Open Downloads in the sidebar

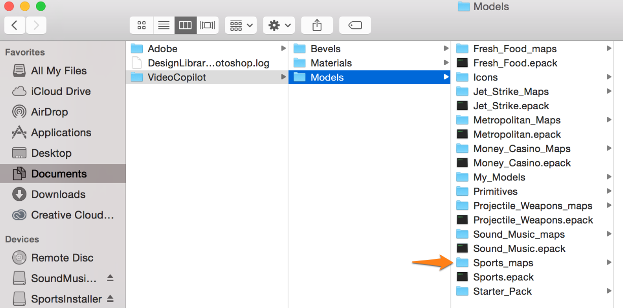coord(58,194)
